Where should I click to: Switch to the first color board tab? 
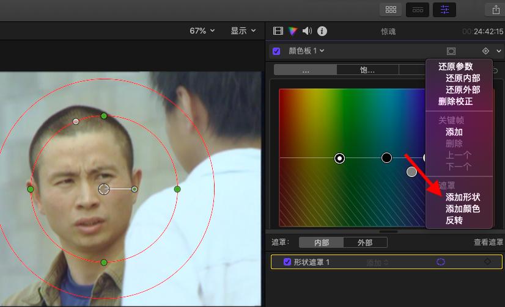(x=305, y=70)
